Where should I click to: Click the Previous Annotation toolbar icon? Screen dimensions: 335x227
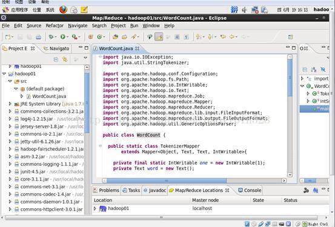coord(210,37)
